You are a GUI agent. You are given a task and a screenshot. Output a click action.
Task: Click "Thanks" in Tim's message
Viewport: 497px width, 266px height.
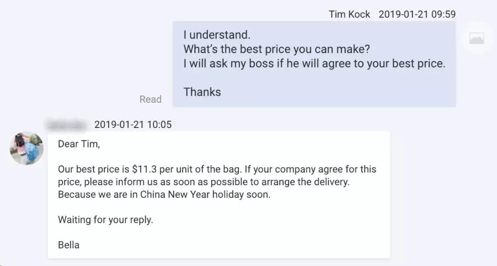202,92
